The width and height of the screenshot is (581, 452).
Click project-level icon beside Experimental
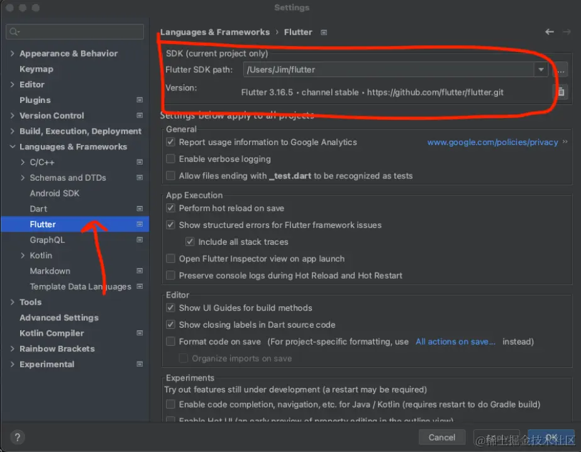[140, 364]
